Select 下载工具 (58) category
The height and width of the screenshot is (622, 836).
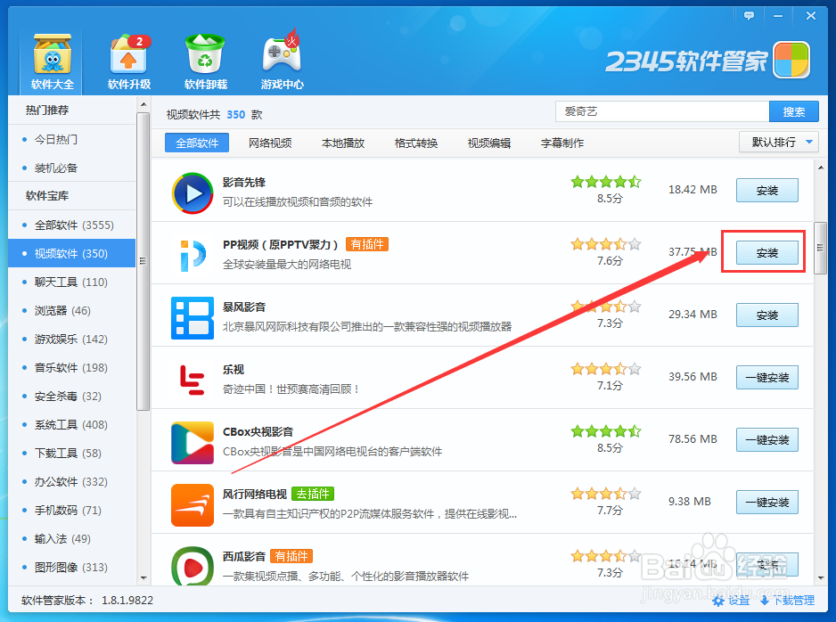click(x=72, y=453)
